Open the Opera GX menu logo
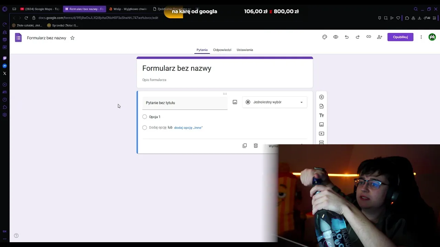This screenshot has width=440, height=247. 4,9
